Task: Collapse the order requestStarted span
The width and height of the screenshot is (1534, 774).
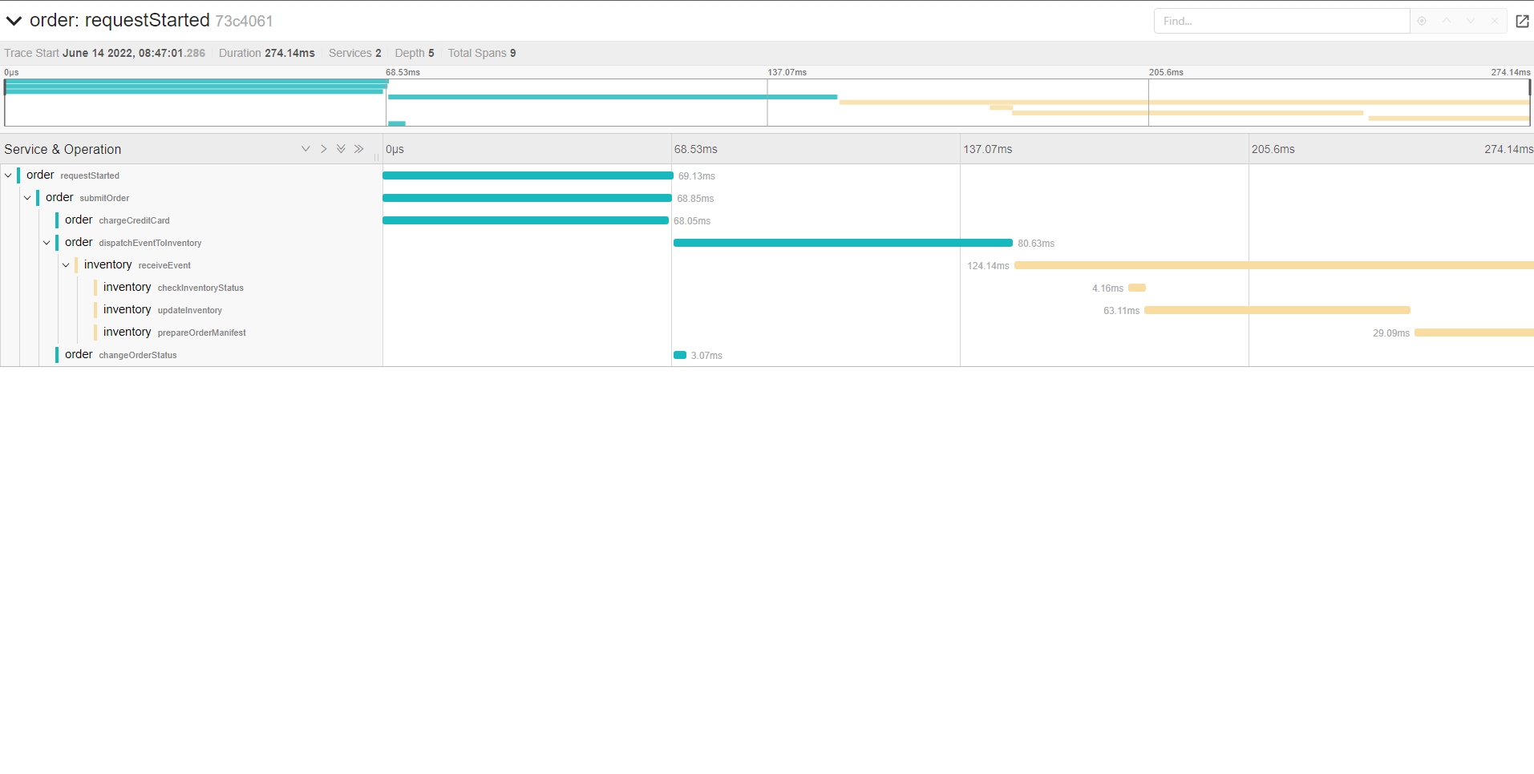Action: tap(8, 175)
